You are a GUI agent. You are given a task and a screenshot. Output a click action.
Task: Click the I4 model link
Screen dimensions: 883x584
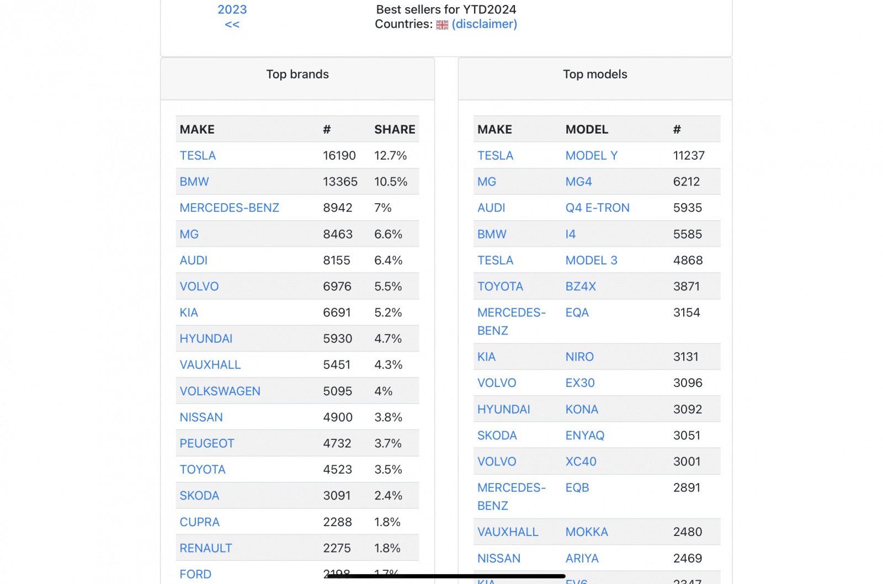click(x=571, y=234)
